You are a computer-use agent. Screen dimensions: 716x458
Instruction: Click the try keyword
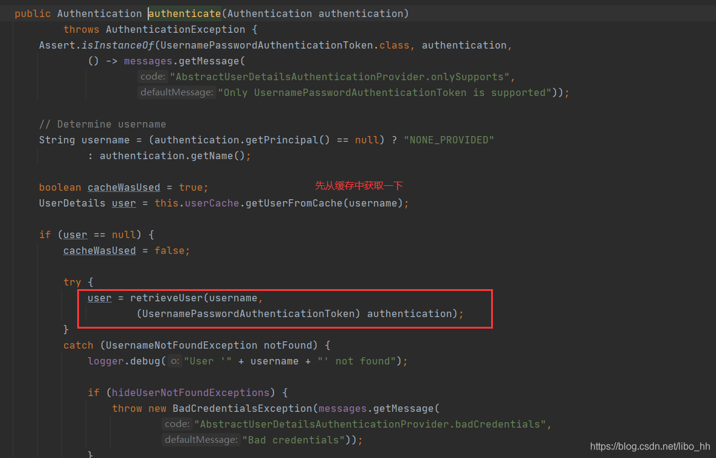point(72,282)
